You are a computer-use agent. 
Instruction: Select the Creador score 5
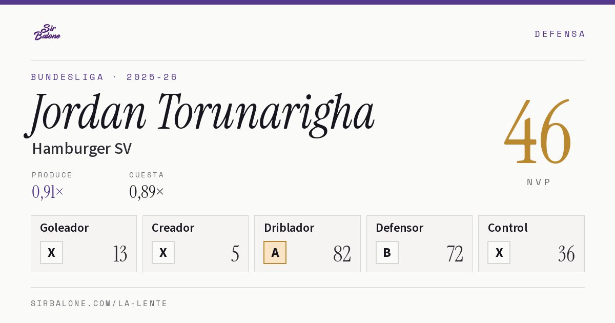(235, 254)
